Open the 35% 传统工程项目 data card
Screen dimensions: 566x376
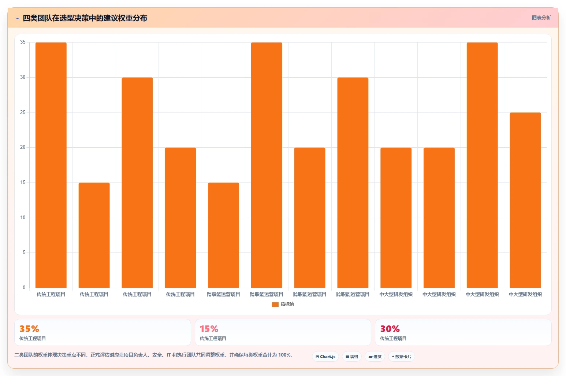(103, 332)
